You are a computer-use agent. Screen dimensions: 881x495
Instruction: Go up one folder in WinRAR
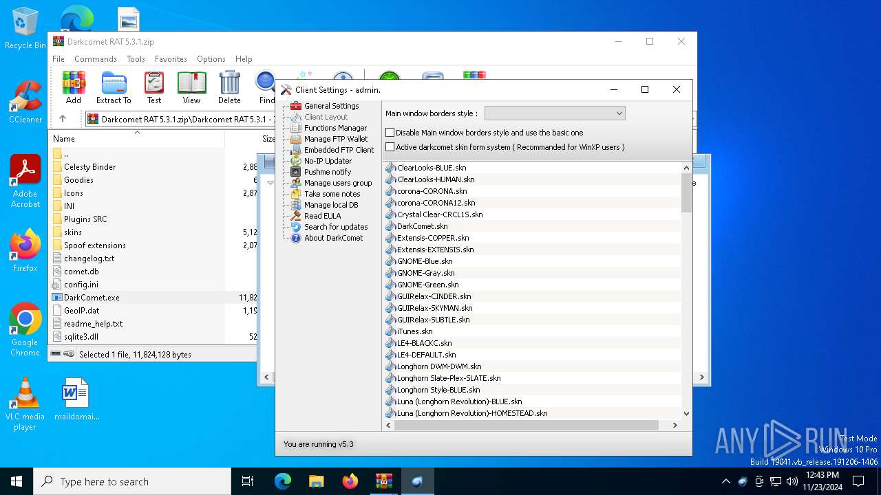(x=63, y=119)
